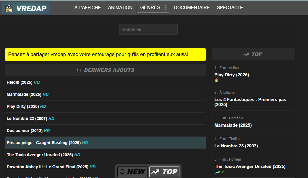Screen dimensions: 308x178
Task: Open the À L'AFFICHE menu item
Action: [x=87, y=8]
